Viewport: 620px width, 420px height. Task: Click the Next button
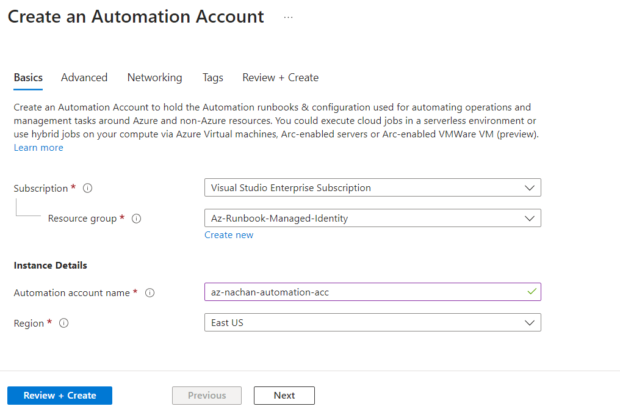[x=284, y=396]
